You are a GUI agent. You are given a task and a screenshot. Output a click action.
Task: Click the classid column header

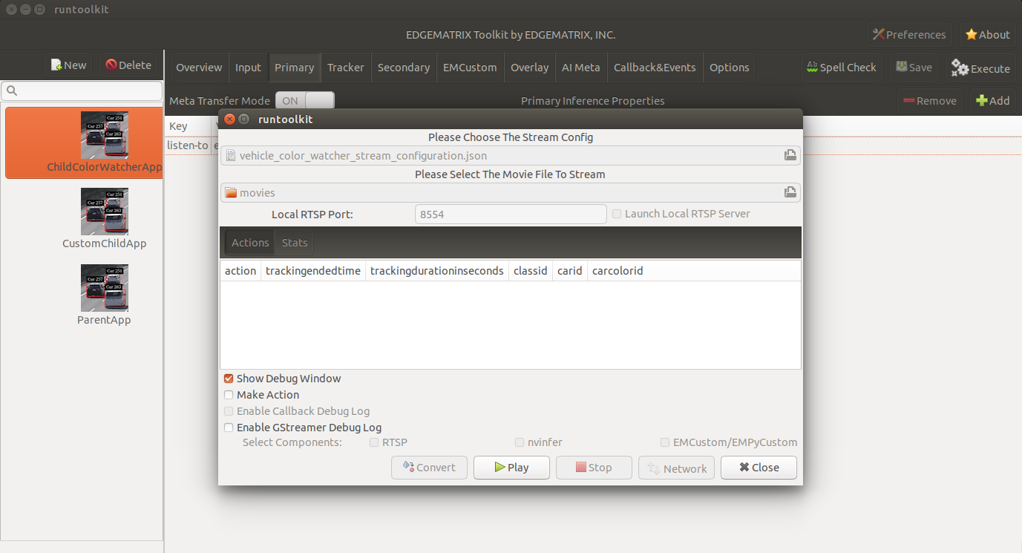pos(531,271)
